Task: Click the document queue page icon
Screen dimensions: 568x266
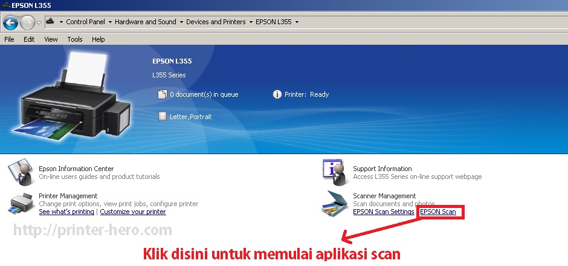Action: pyautogui.click(x=162, y=94)
